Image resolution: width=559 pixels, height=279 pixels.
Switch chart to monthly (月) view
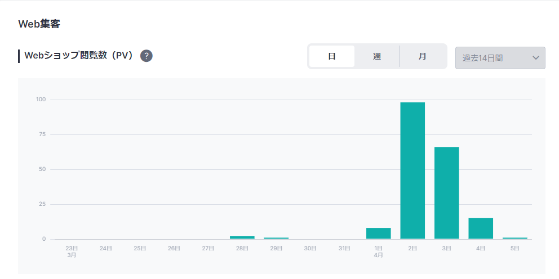(423, 56)
